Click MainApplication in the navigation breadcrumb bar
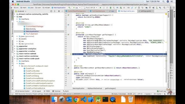The height and width of the screenshot is (104, 185). [59, 8]
